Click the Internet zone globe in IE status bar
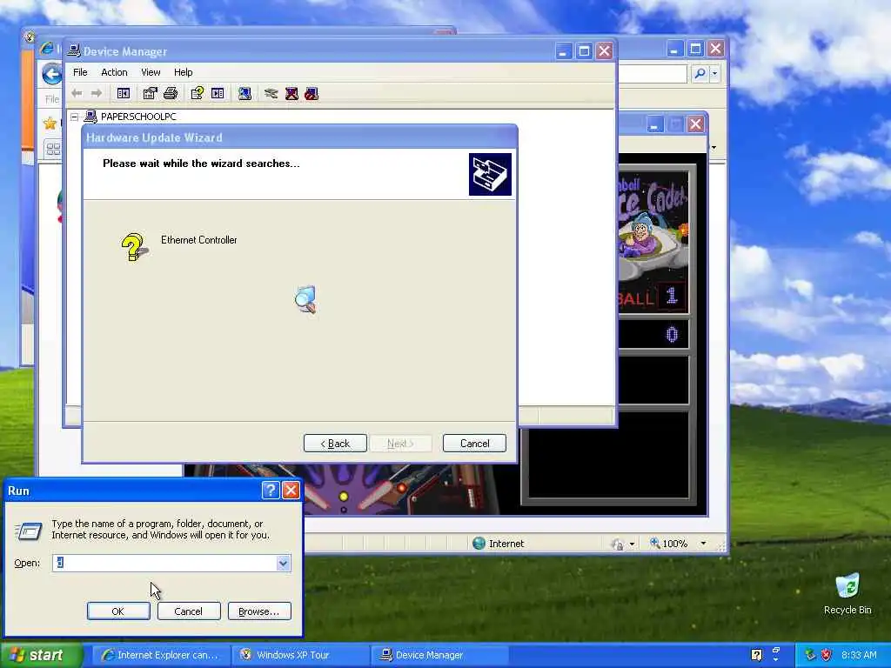891x668 pixels. pyautogui.click(x=479, y=543)
